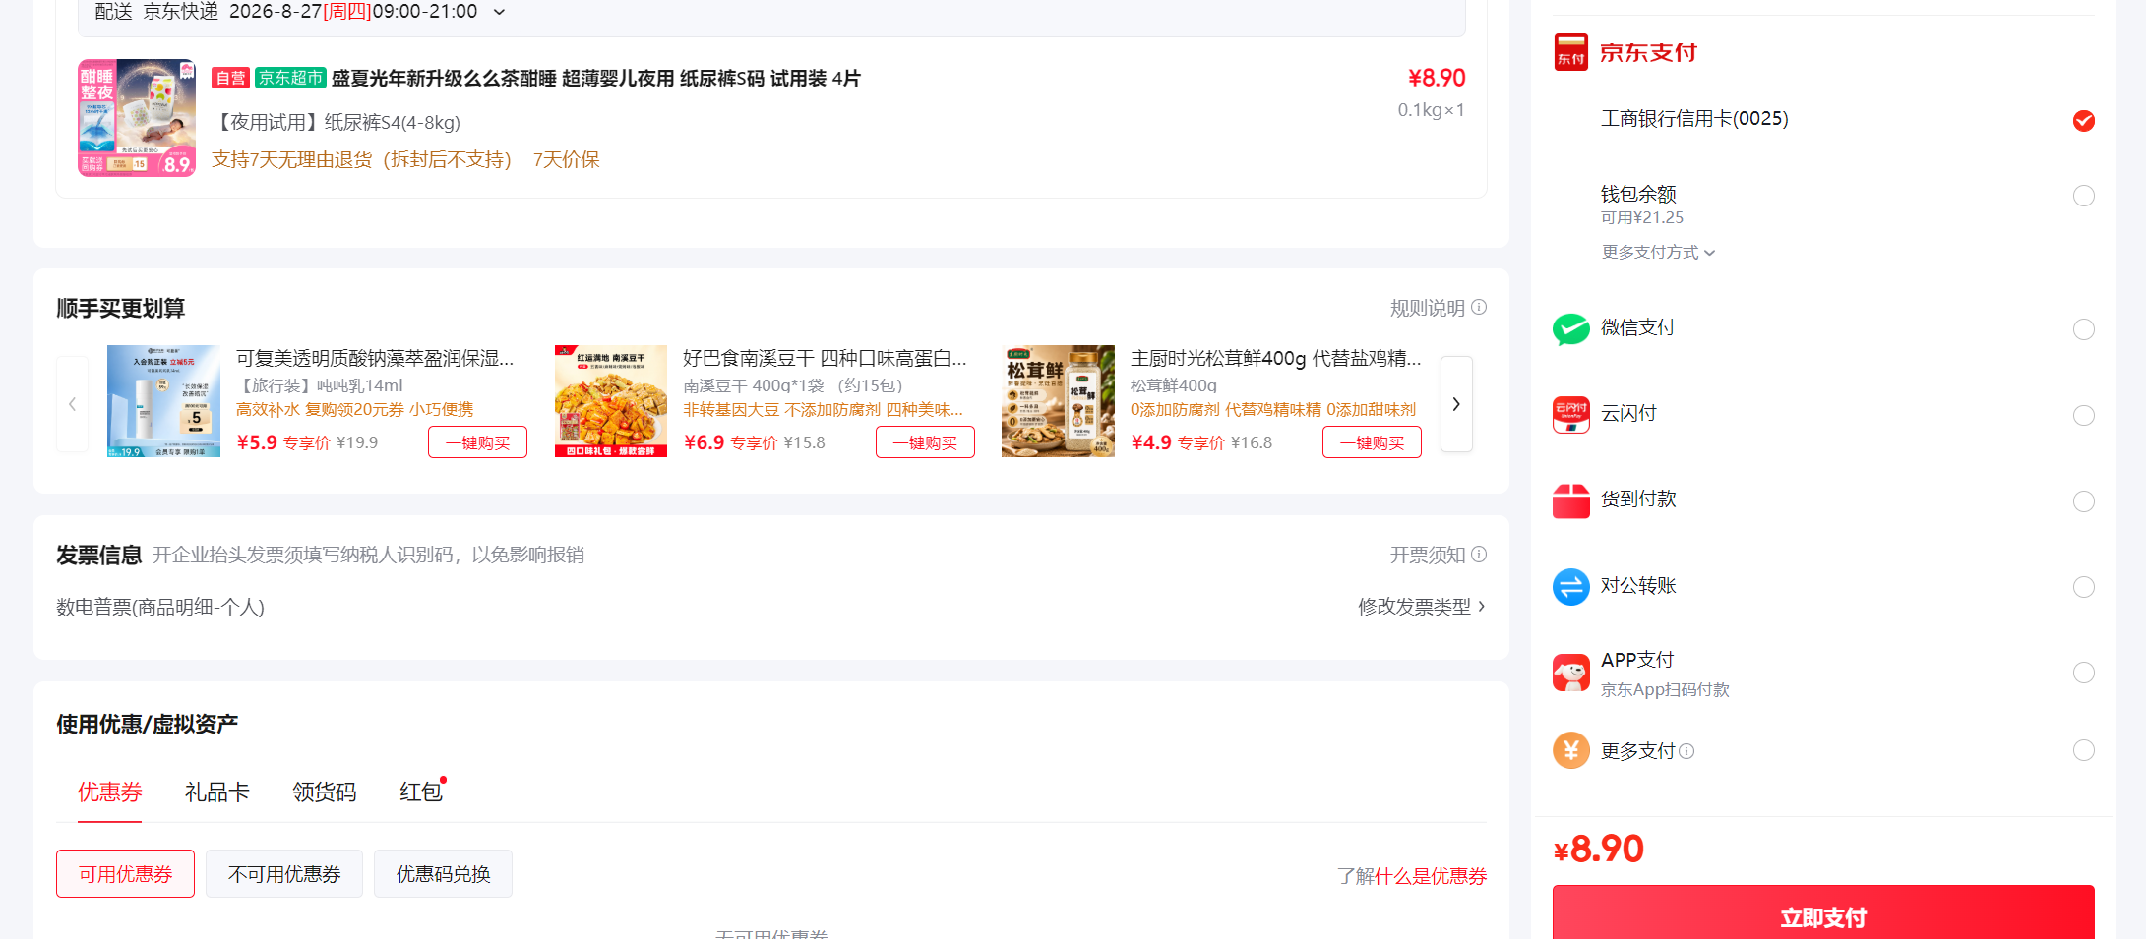The image size is (2146, 939).
Task: Click the 自营 badge on the diaper item
Action: (x=230, y=78)
